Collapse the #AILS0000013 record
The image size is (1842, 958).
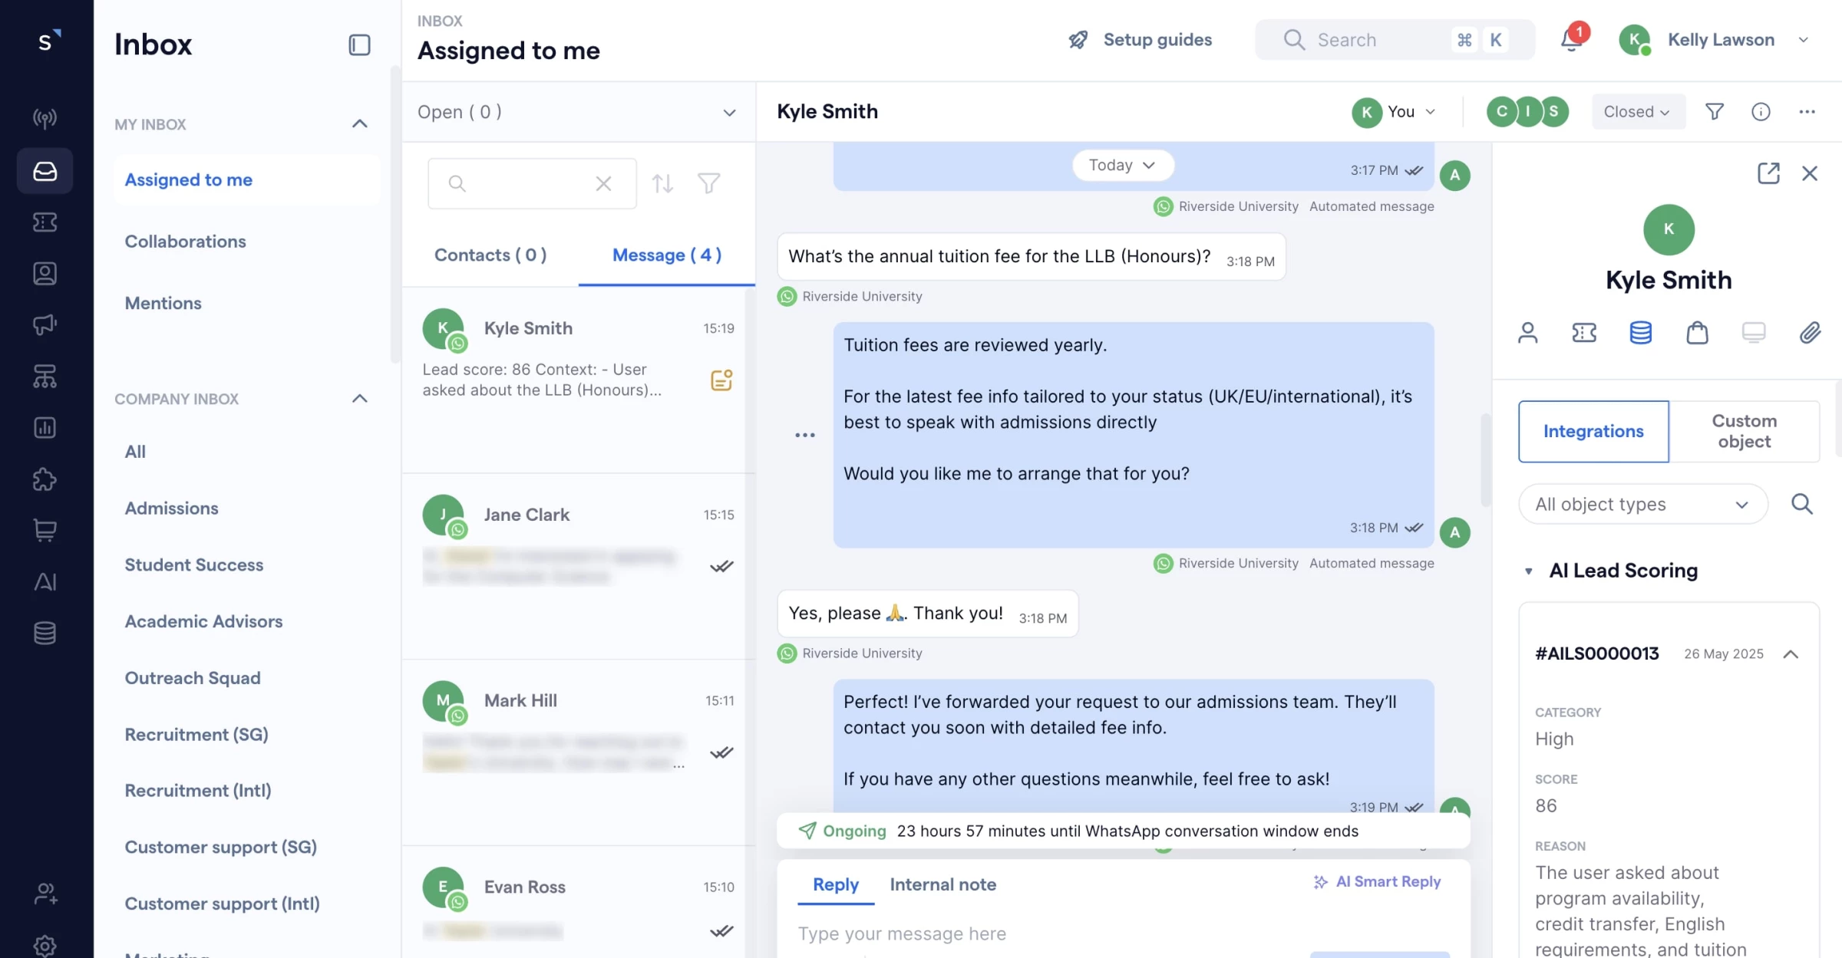pos(1791,654)
